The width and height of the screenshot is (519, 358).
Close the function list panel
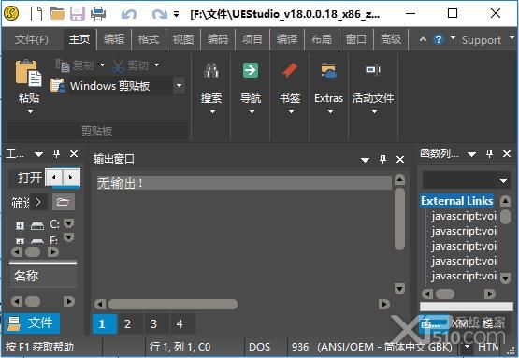click(507, 154)
